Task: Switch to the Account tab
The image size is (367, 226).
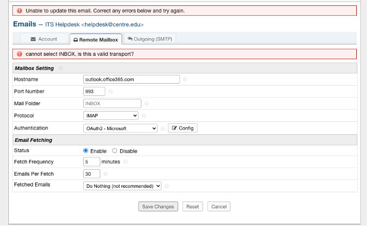Action: 44,39
